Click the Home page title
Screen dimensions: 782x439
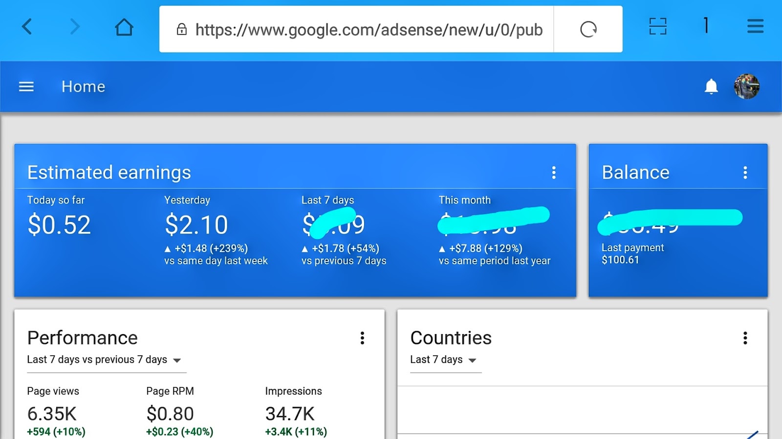click(84, 87)
